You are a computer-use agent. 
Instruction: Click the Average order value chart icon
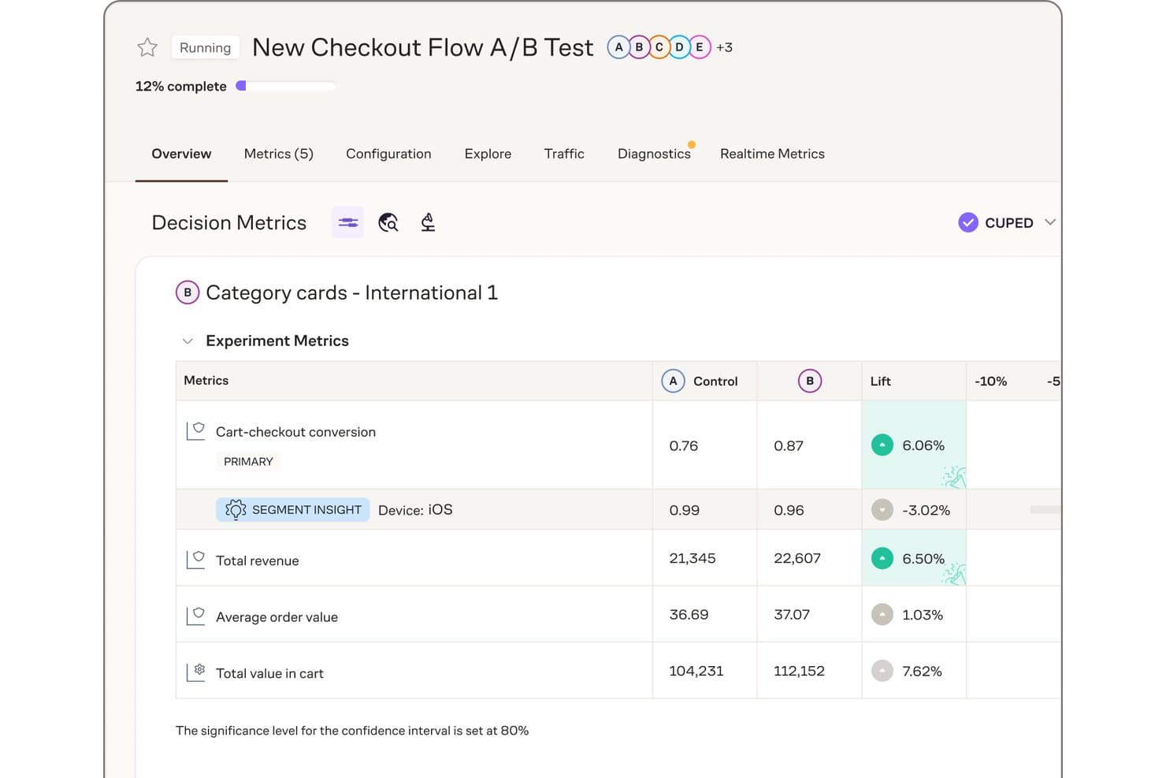(195, 616)
